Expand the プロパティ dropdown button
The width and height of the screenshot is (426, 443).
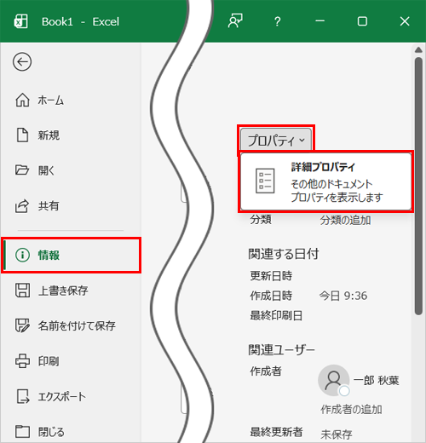pyautogui.click(x=276, y=140)
